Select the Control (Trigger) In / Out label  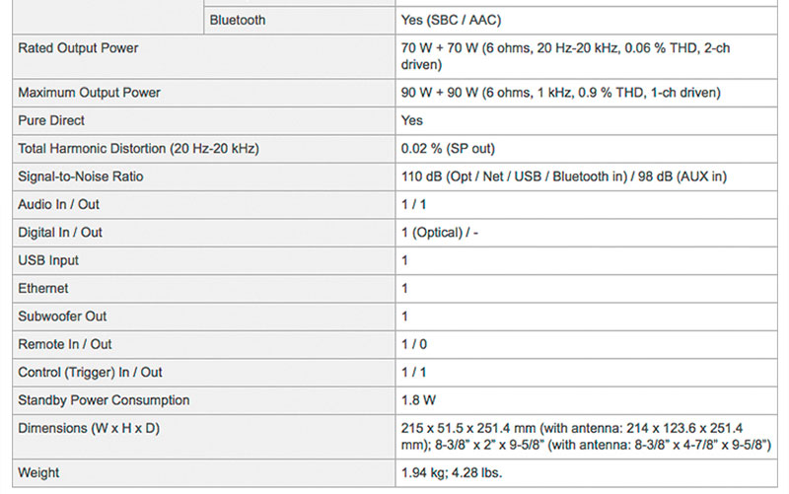pos(90,373)
